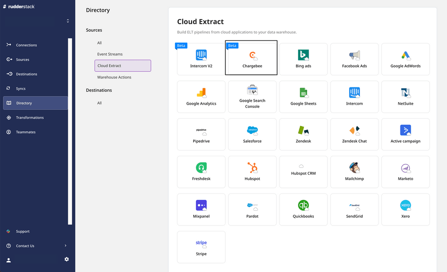Pick the Hubspot source card

252,172
